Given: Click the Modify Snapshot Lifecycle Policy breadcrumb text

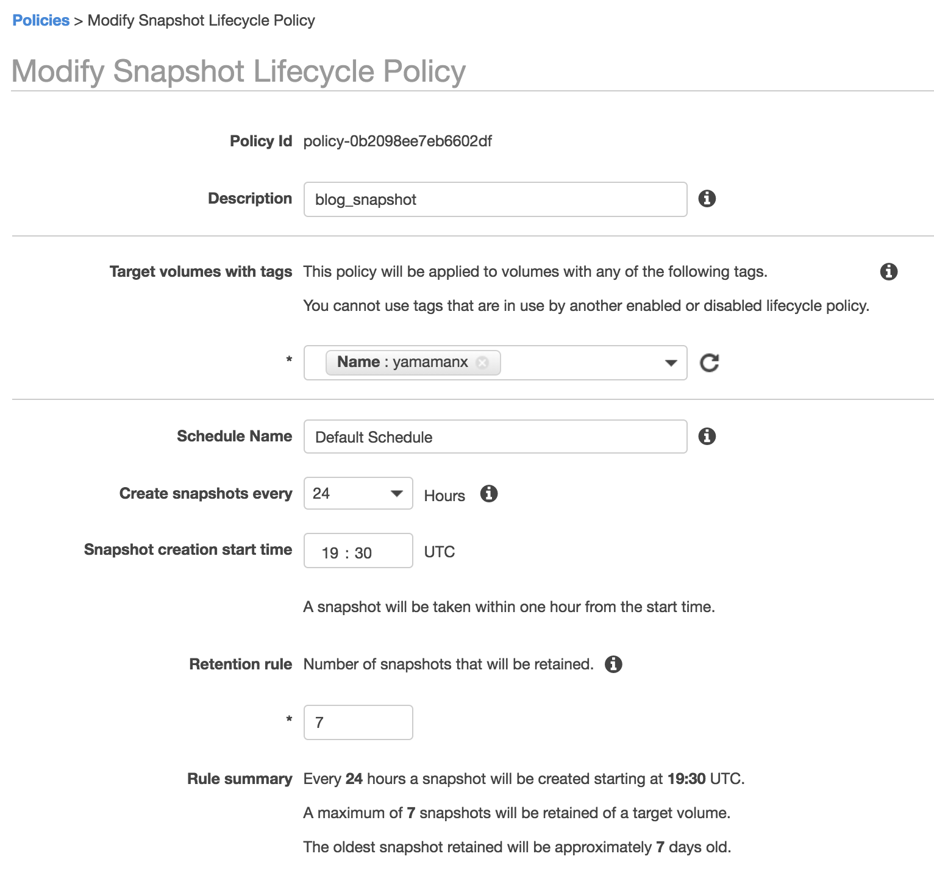Looking at the screenshot, I should (201, 20).
